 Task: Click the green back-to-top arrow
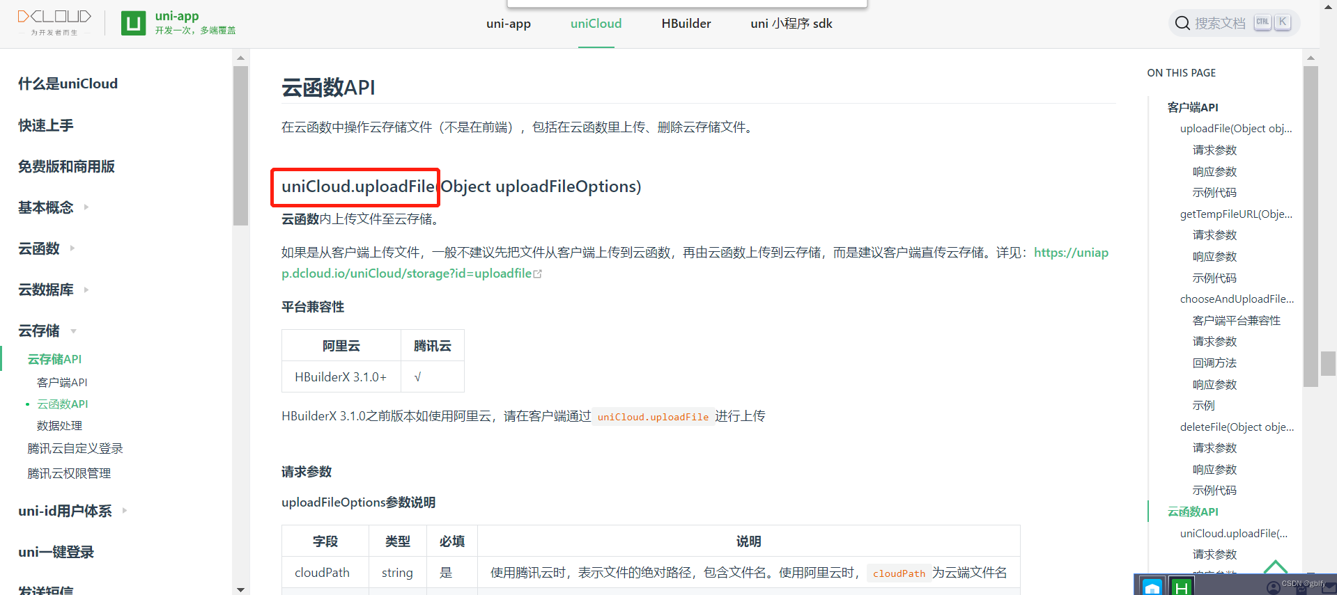pyautogui.click(x=1276, y=566)
